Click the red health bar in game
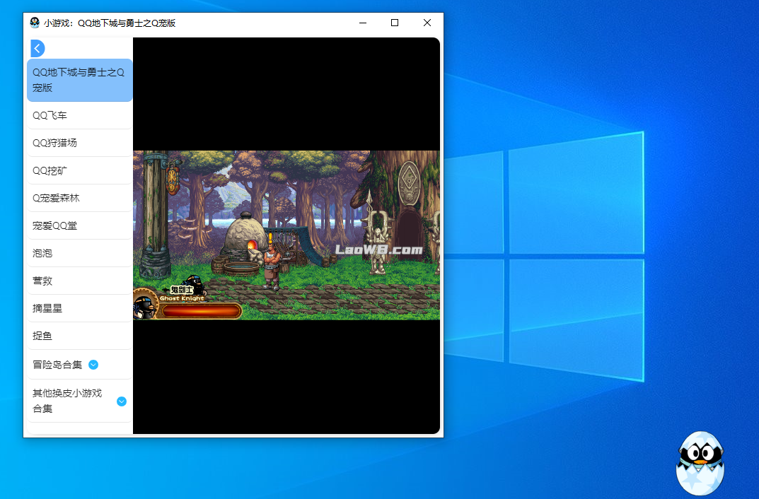This screenshot has height=499, width=759. coord(200,312)
